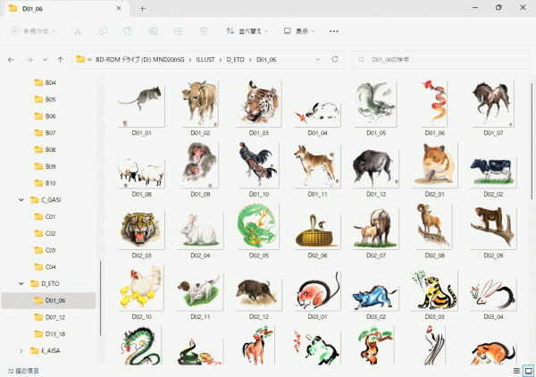Image resolution: width=536 pixels, height=377 pixels.
Task: Select the D02_05 green dragon thumbnail
Action: tap(259, 226)
